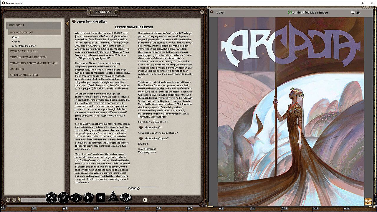
Task: Click the Cover image window title text
Action: (x=221, y=13)
